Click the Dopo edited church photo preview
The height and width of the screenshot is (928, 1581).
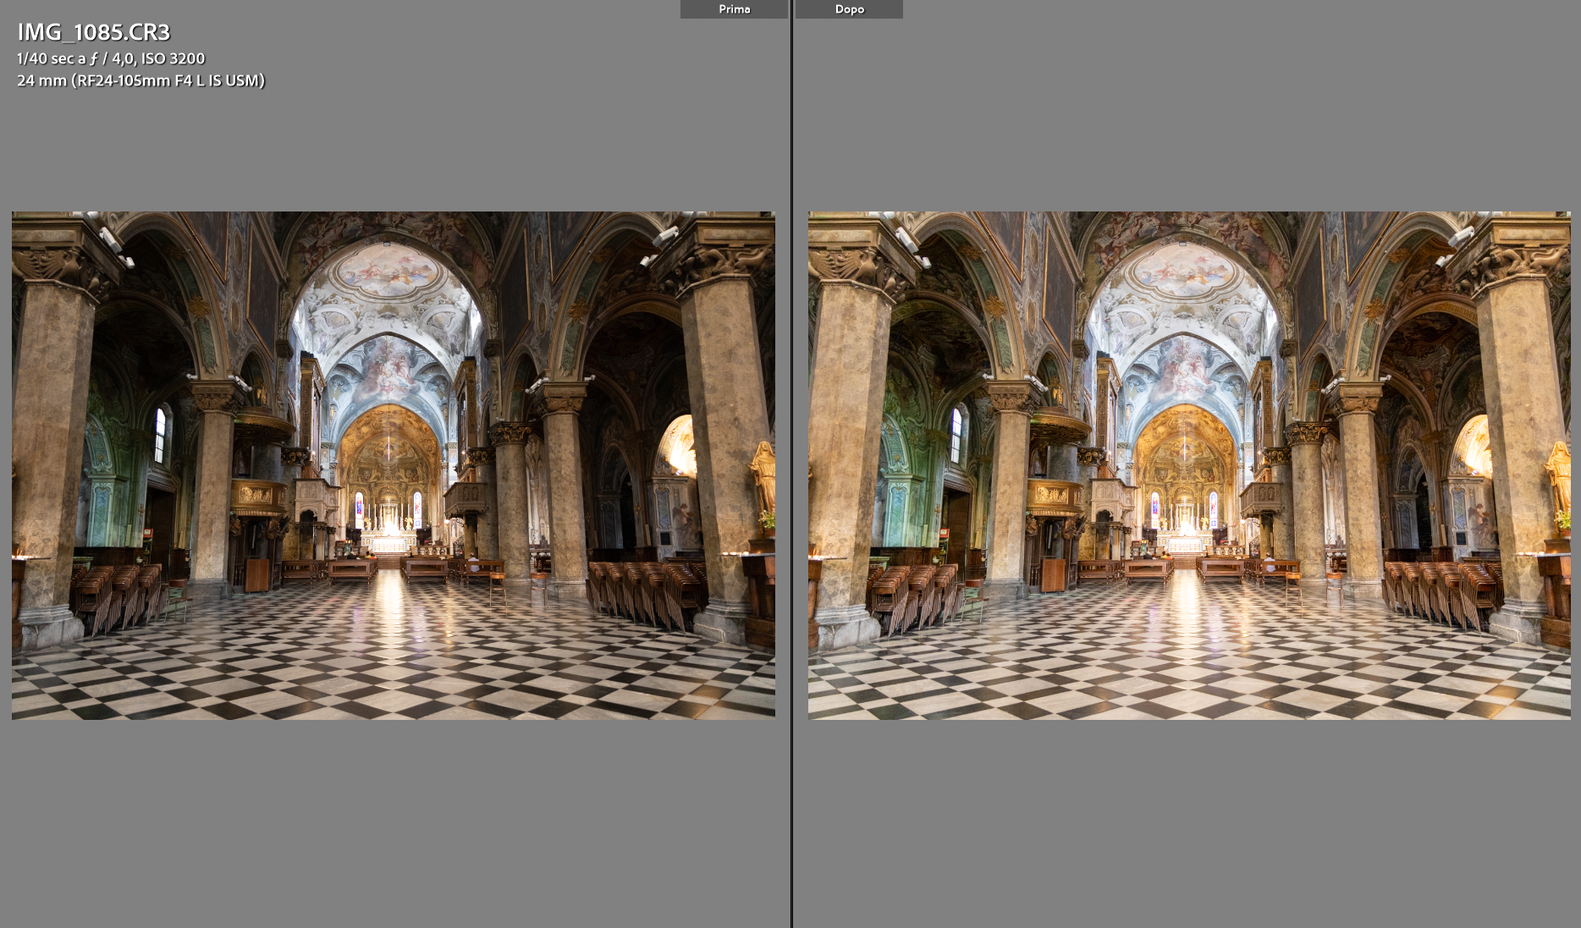1189,465
